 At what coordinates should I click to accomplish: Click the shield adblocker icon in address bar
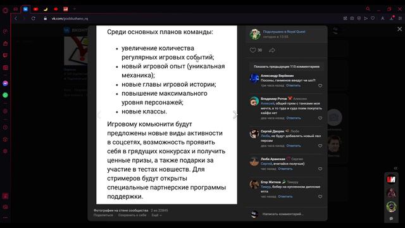click(x=359, y=18)
